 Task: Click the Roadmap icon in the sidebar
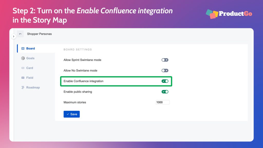pos(23,87)
